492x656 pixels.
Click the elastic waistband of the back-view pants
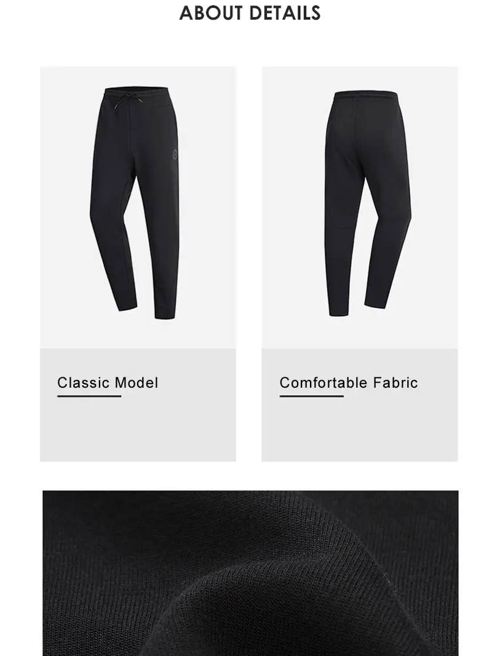tap(365, 96)
